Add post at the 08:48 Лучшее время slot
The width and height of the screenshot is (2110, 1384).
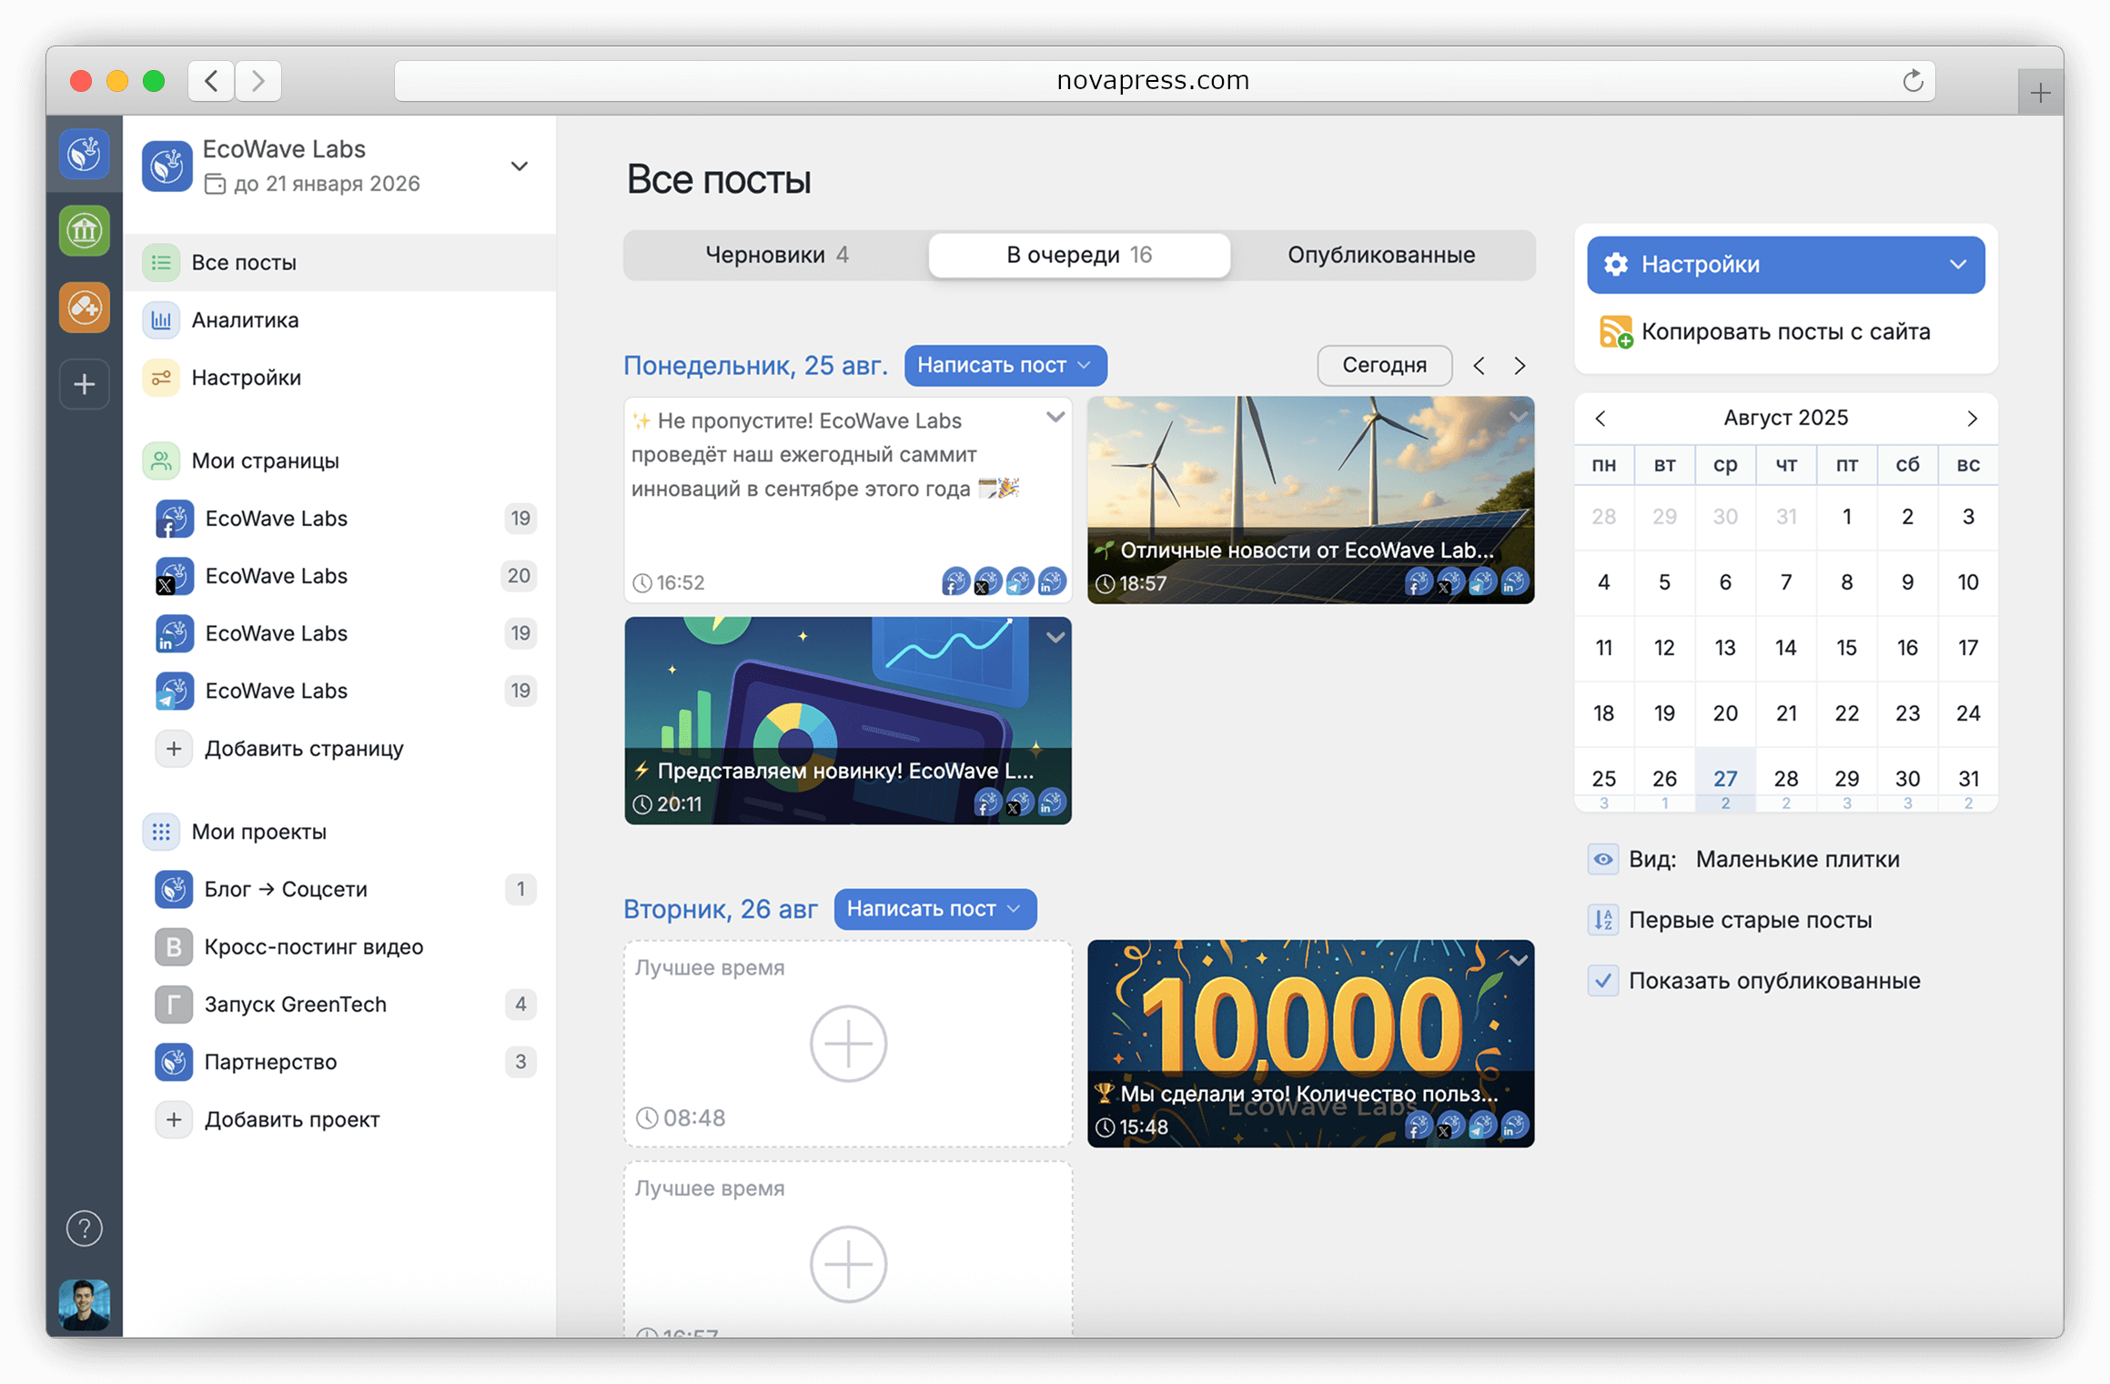click(848, 1043)
